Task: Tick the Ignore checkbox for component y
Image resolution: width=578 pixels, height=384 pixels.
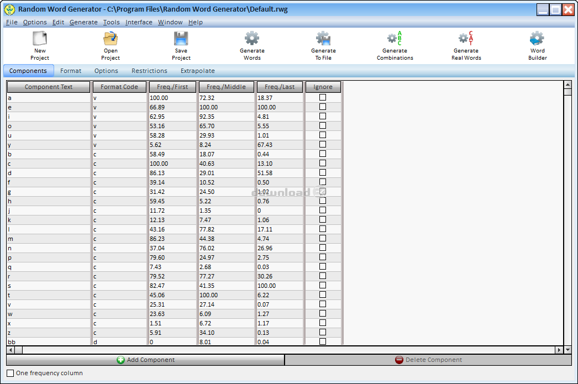Action: (x=323, y=144)
